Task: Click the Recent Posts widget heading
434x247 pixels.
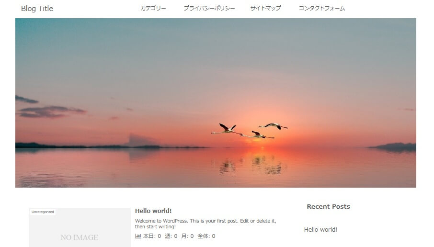Action: (328, 207)
